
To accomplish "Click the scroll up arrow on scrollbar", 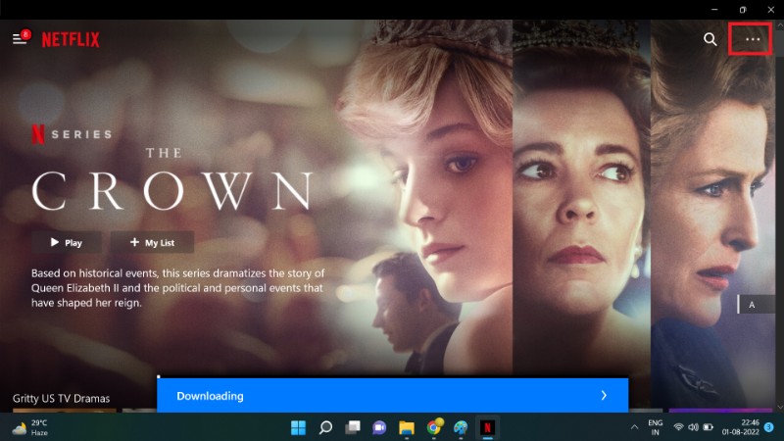I will pyautogui.click(x=780, y=25).
